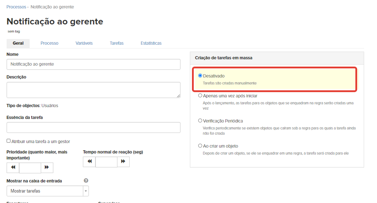Click the priority increase double-arrow button
This screenshot has width=377, height=203.
(47, 167)
